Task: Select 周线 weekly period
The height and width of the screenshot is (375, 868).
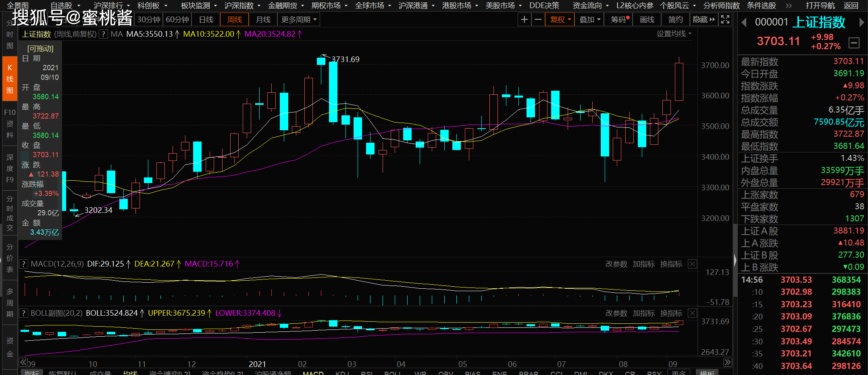Action: pyautogui.click(x=234, y=19)
